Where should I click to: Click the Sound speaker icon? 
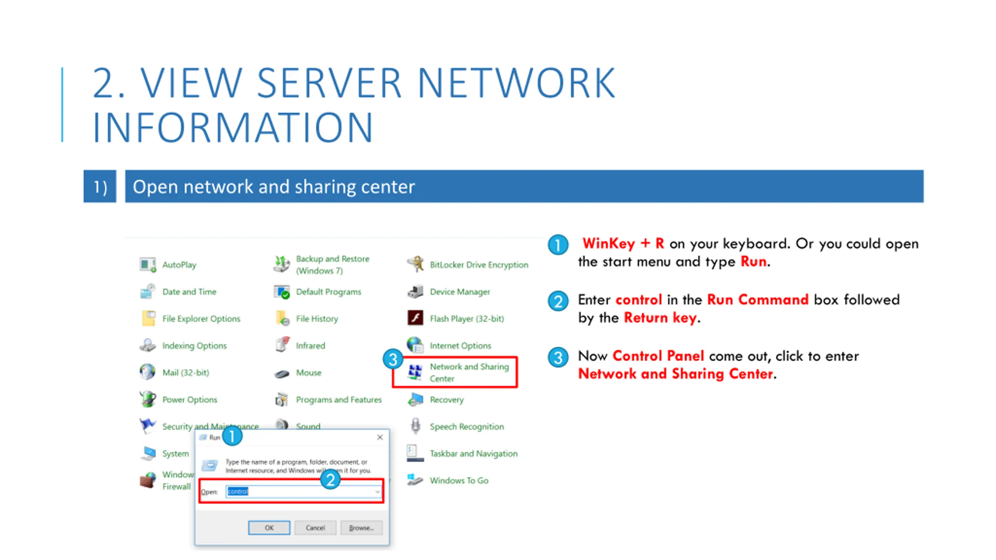(282, 424)
